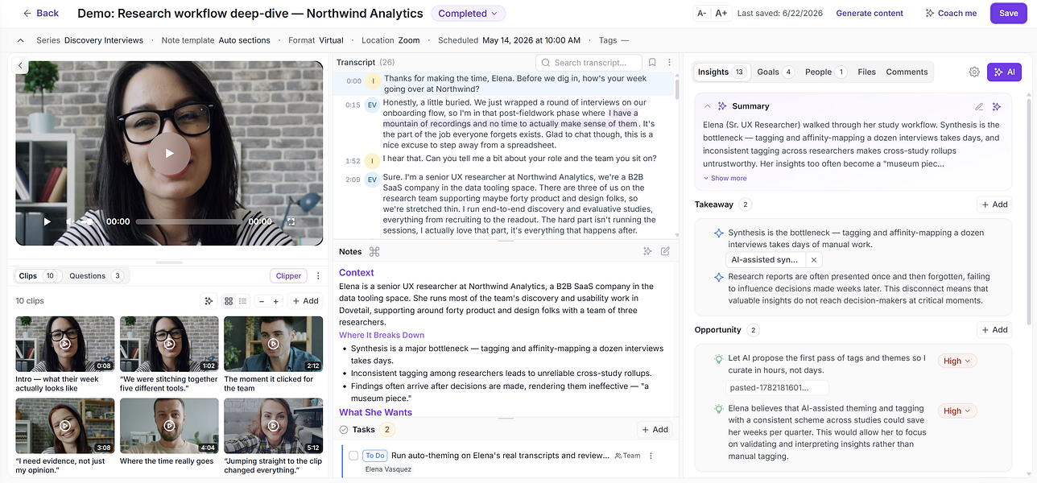Change the Format Virtual field
The height and width of the screenshot is (483, 1037).
click(316, 40)
